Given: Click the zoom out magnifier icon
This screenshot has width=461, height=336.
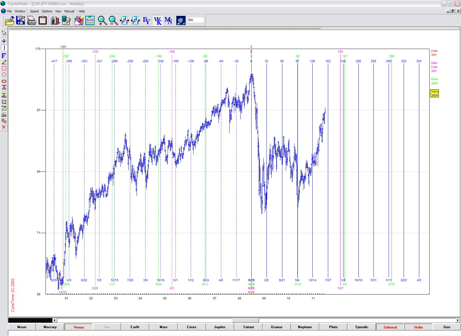Looking at the screenshot, I should pyautogui.click(x=113, y=20).
